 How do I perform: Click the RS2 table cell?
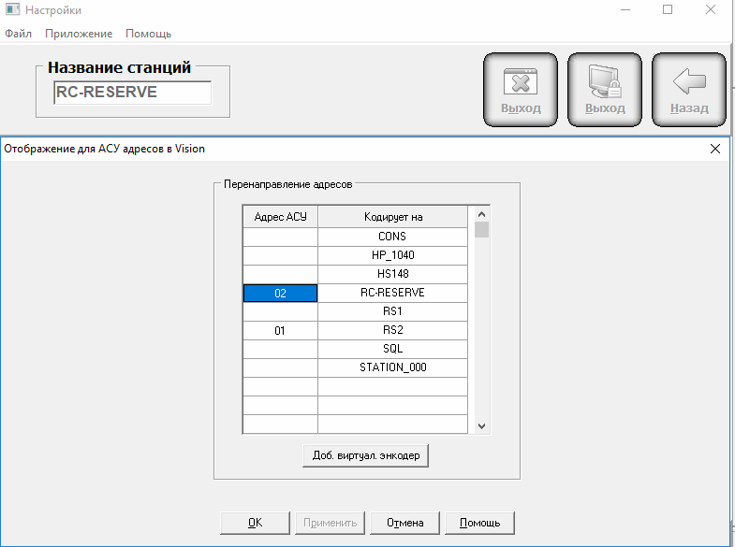click(x=393, y=330)
